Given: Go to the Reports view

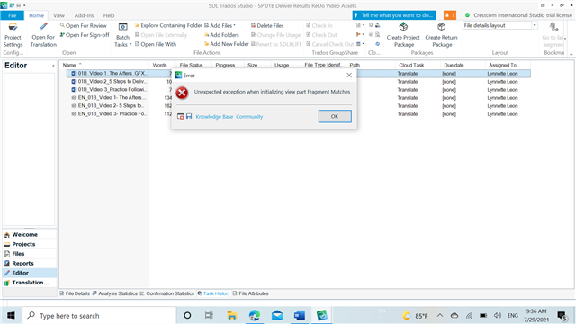Looking at the screenshot, I should [30, 263].
